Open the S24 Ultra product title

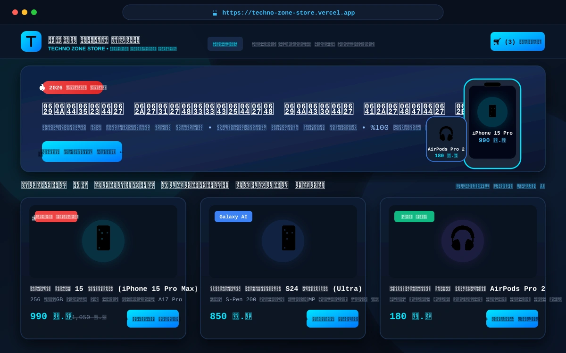286,289
